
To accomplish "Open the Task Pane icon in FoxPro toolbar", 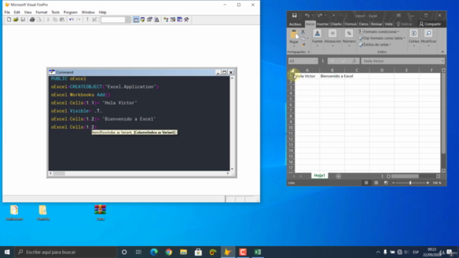I will click(x=179, y=19).
